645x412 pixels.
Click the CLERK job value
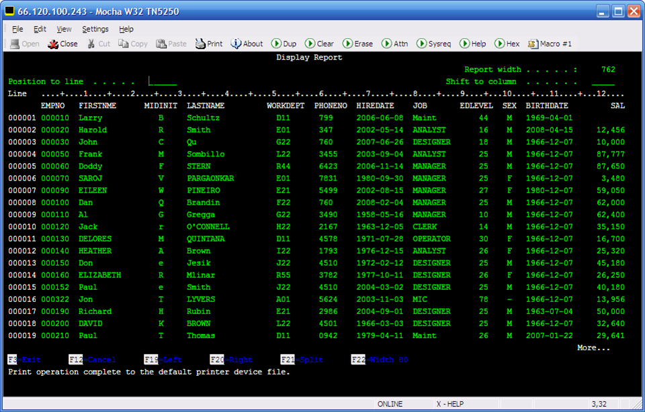click(425, 227)
